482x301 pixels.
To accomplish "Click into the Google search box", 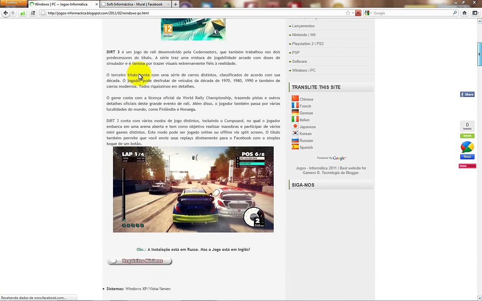I will [x=412, y=13].
